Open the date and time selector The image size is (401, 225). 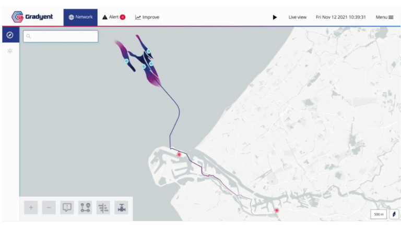pyautogui.click(x=340, y=17)
